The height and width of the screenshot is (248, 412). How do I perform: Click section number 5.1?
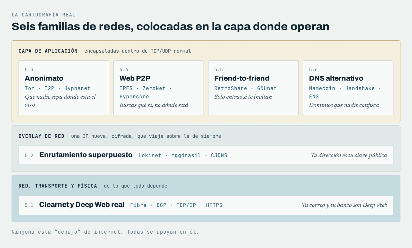29,205
